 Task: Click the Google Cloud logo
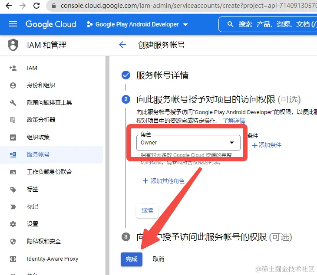(51, 24)
